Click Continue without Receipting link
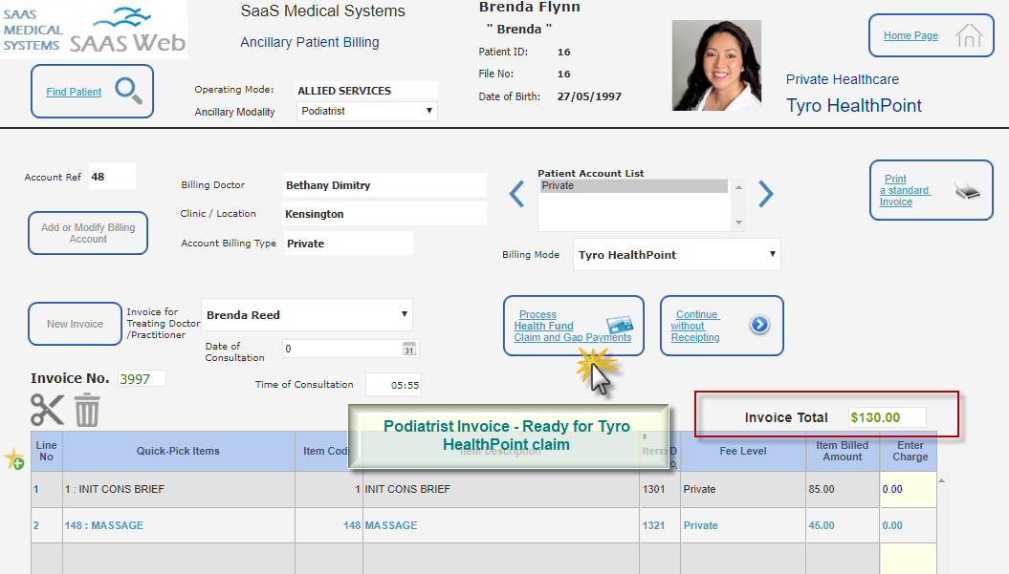This screenshot has height=574, width=1009. click(x=695, y=326)
